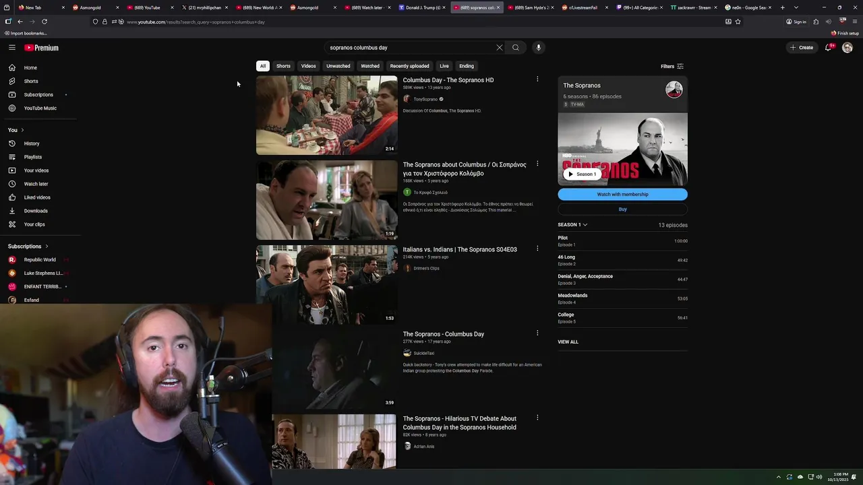Open a new browser tab with plus
The height and width of the screenshot is (485, 863).
783,7
